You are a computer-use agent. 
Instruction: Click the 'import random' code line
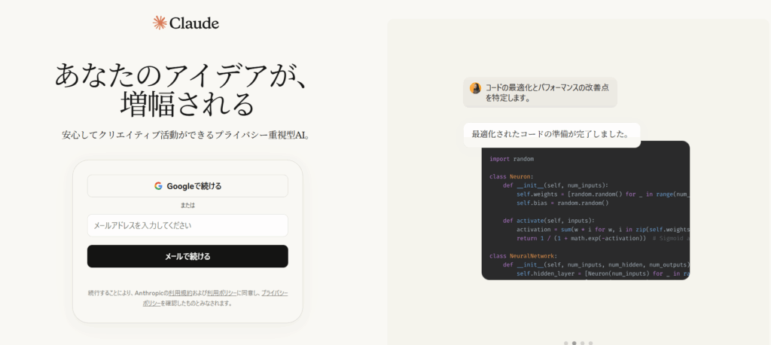511,159
